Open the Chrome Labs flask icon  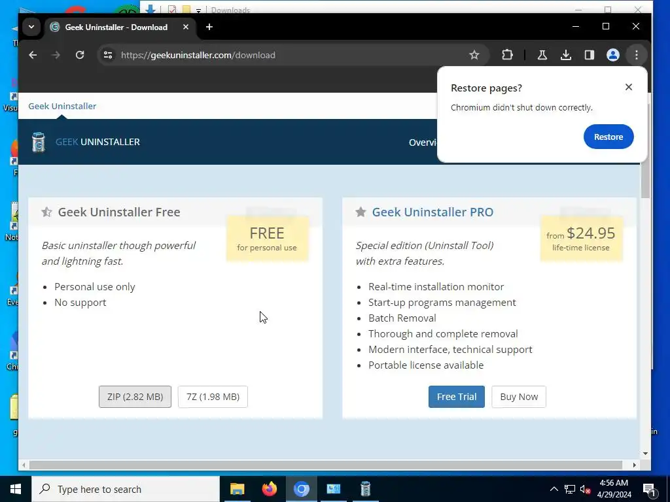tap(542, 55)
